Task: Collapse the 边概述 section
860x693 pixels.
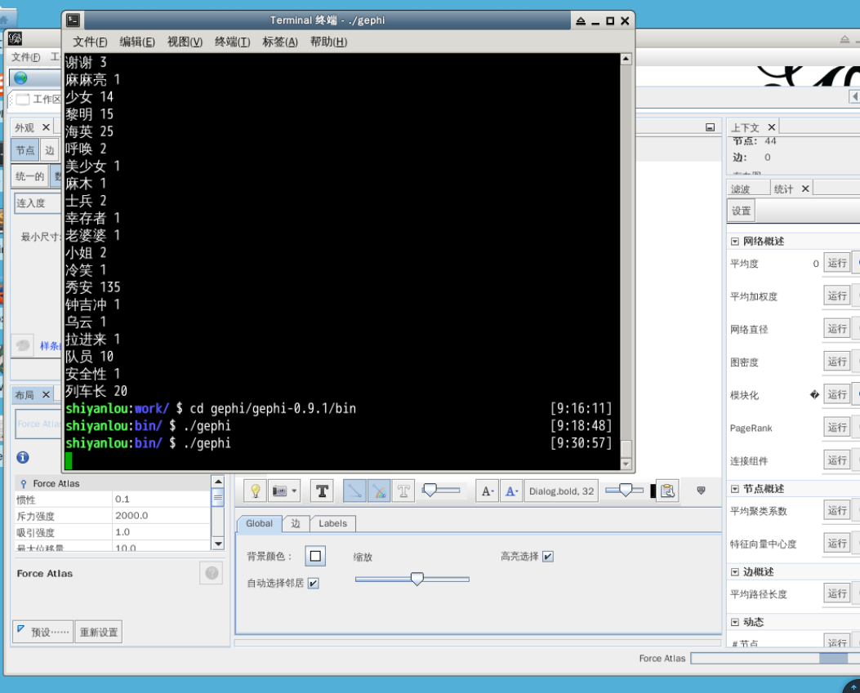Action: tap(735, 572)
